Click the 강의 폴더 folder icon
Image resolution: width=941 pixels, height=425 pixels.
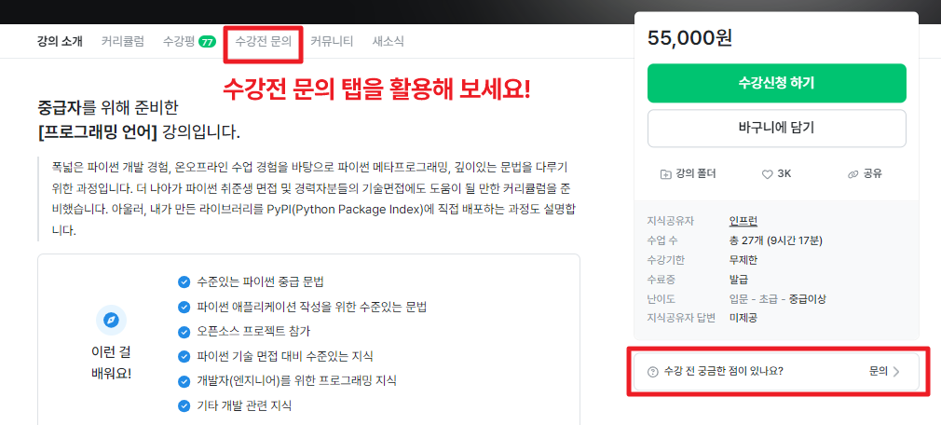coord(665,174)
